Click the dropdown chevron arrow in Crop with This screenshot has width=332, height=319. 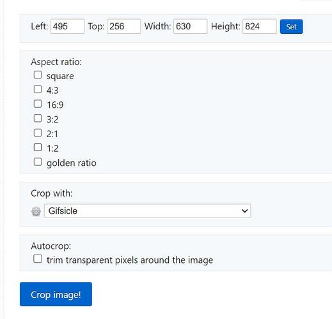[244, 211]
